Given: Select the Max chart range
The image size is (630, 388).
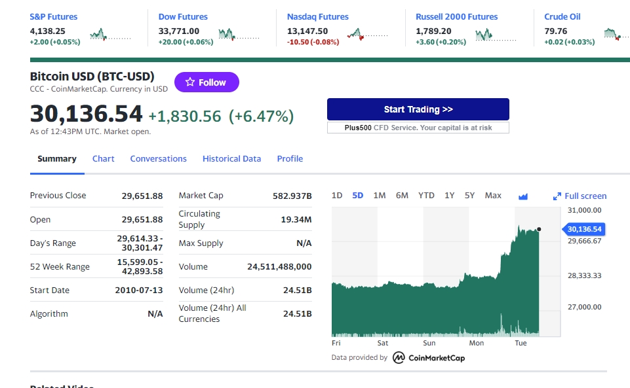Looking at the screenshot, I should click(493, 196).
